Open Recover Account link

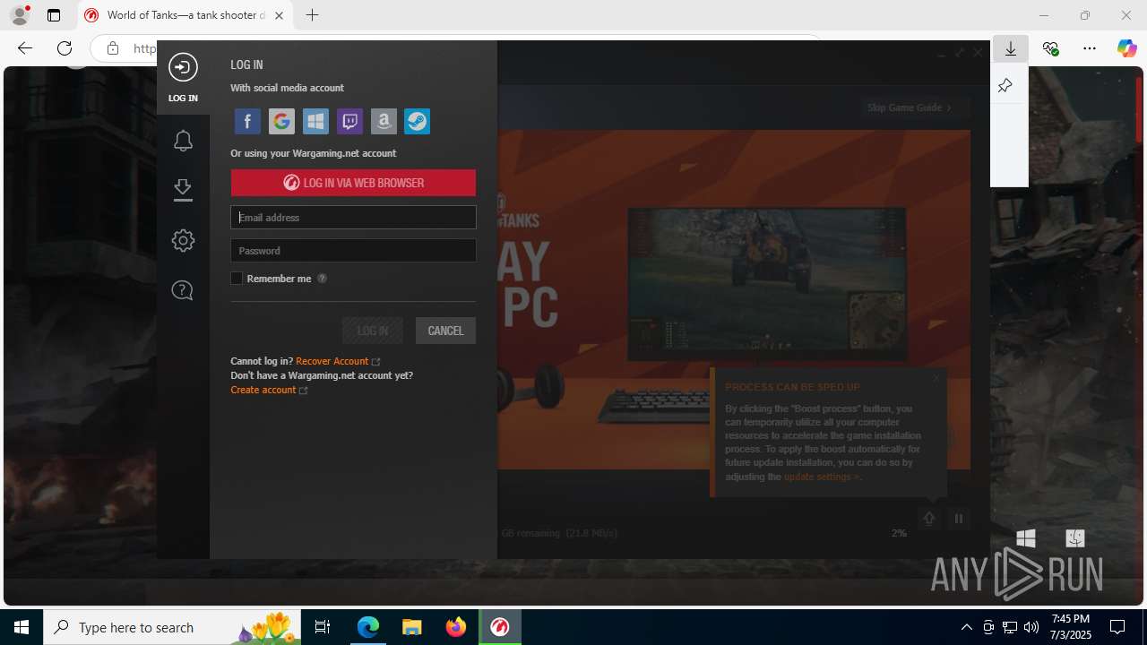tap(332, 361)
